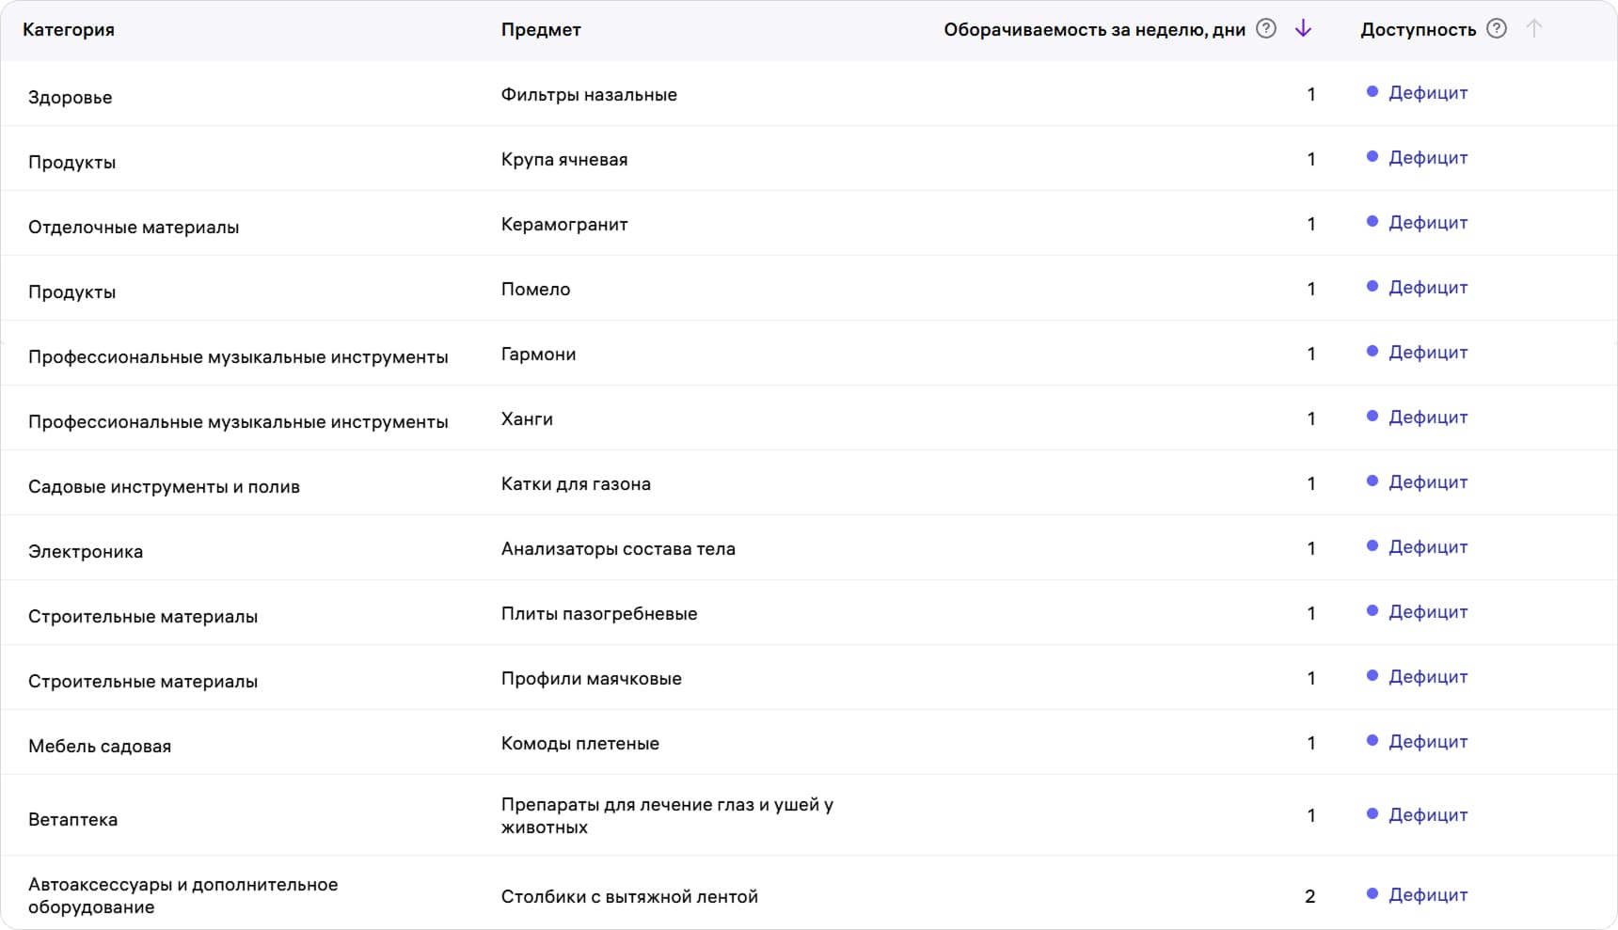Toggle sort for the Доступность column header
This screenshot has height=930, width=1618.
pyautogui.click(x=1418, y=29)
